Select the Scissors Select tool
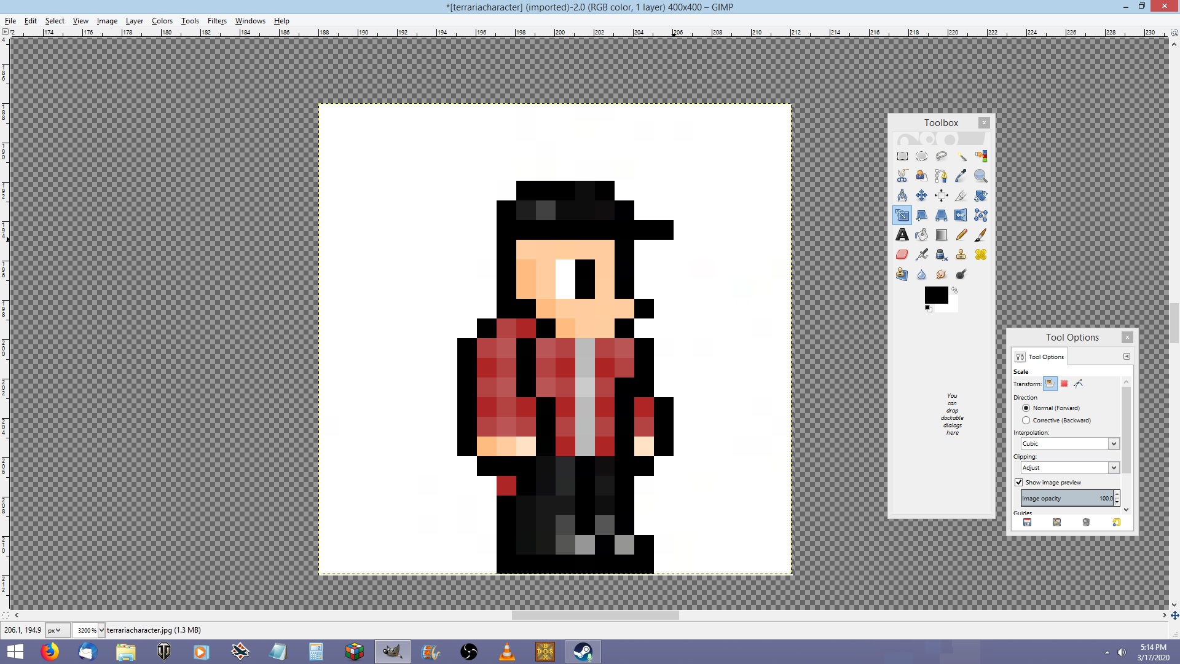The image size is (1180, 664). tap(902, 176)
